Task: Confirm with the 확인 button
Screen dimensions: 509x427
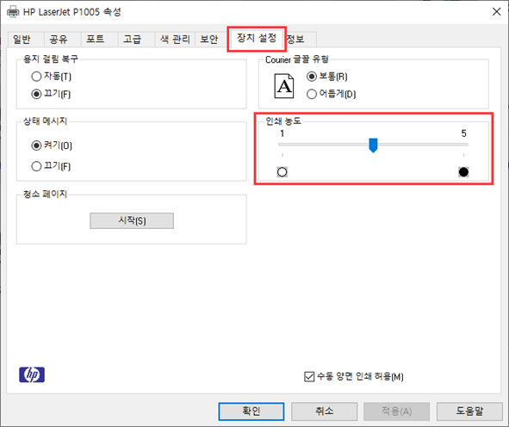Action: tap(251, 412)
